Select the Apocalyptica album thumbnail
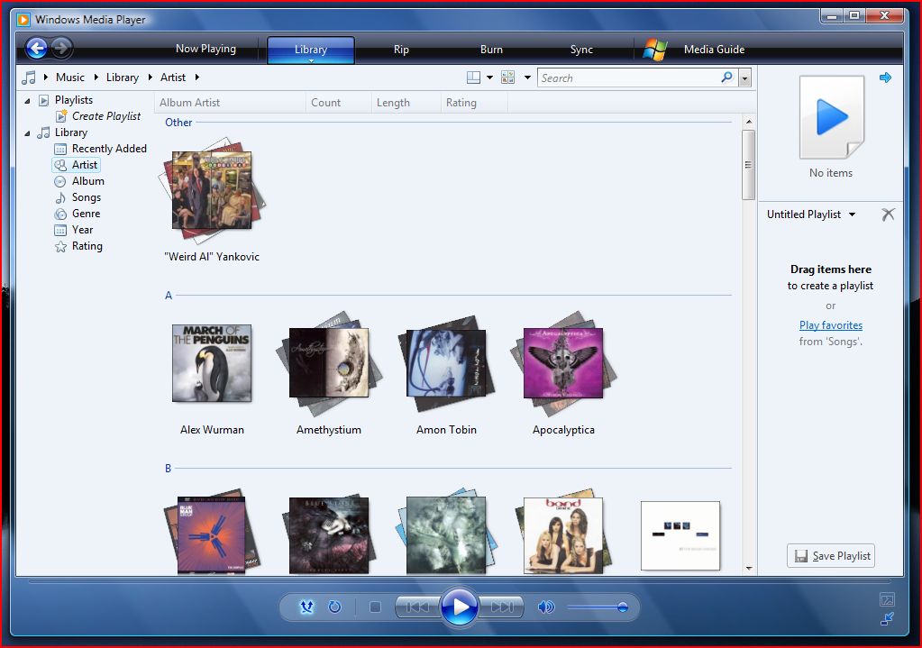922x648 pixels. tap(563, 363)
